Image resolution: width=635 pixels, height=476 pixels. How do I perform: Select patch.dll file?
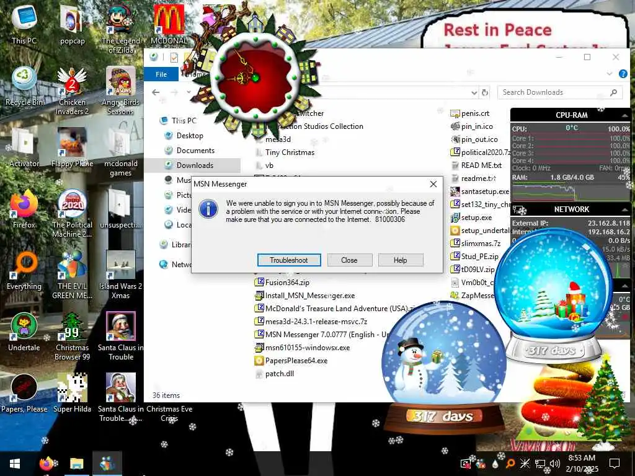pyautogui.click(x=274, y=374)
